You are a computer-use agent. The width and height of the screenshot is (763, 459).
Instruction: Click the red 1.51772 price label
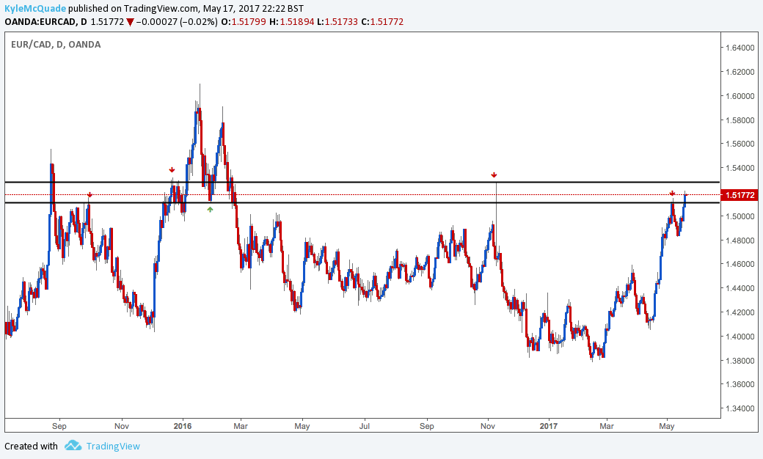point(740,195)
